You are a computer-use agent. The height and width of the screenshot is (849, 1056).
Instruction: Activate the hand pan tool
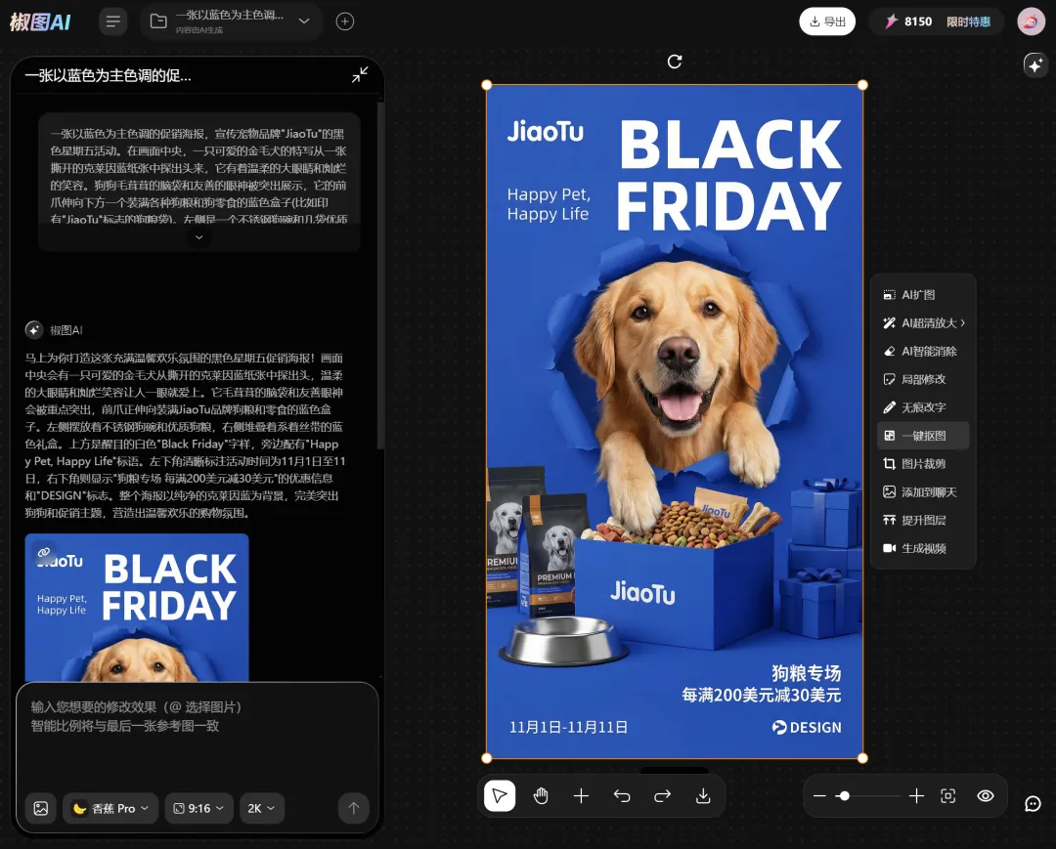click(541, 796)
